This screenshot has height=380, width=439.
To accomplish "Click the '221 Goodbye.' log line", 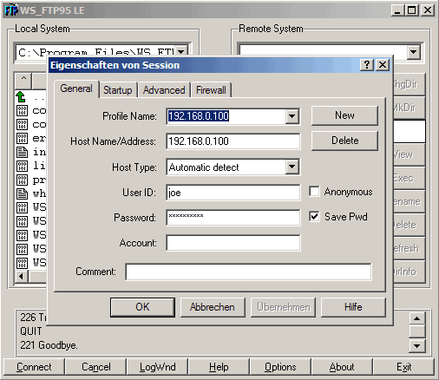I will tap(49, 345).
